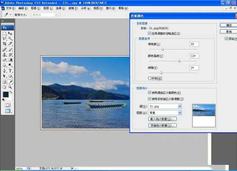Image resolution: width=237 pixels, height=171 pixels.
Task: Click the 确定 OK button
Action: coord(228,25)
